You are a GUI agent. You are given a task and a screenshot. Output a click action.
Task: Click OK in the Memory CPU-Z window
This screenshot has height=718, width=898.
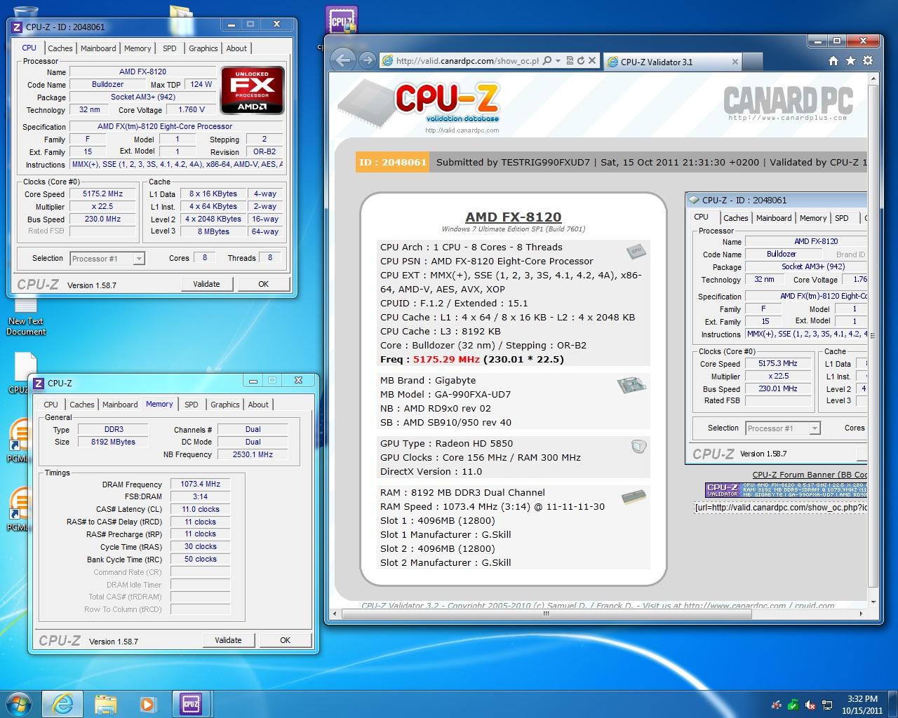(285, 640)
